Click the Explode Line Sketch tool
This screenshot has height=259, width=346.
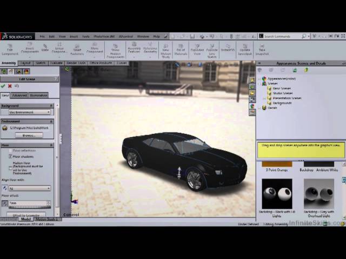click(212, 51)
